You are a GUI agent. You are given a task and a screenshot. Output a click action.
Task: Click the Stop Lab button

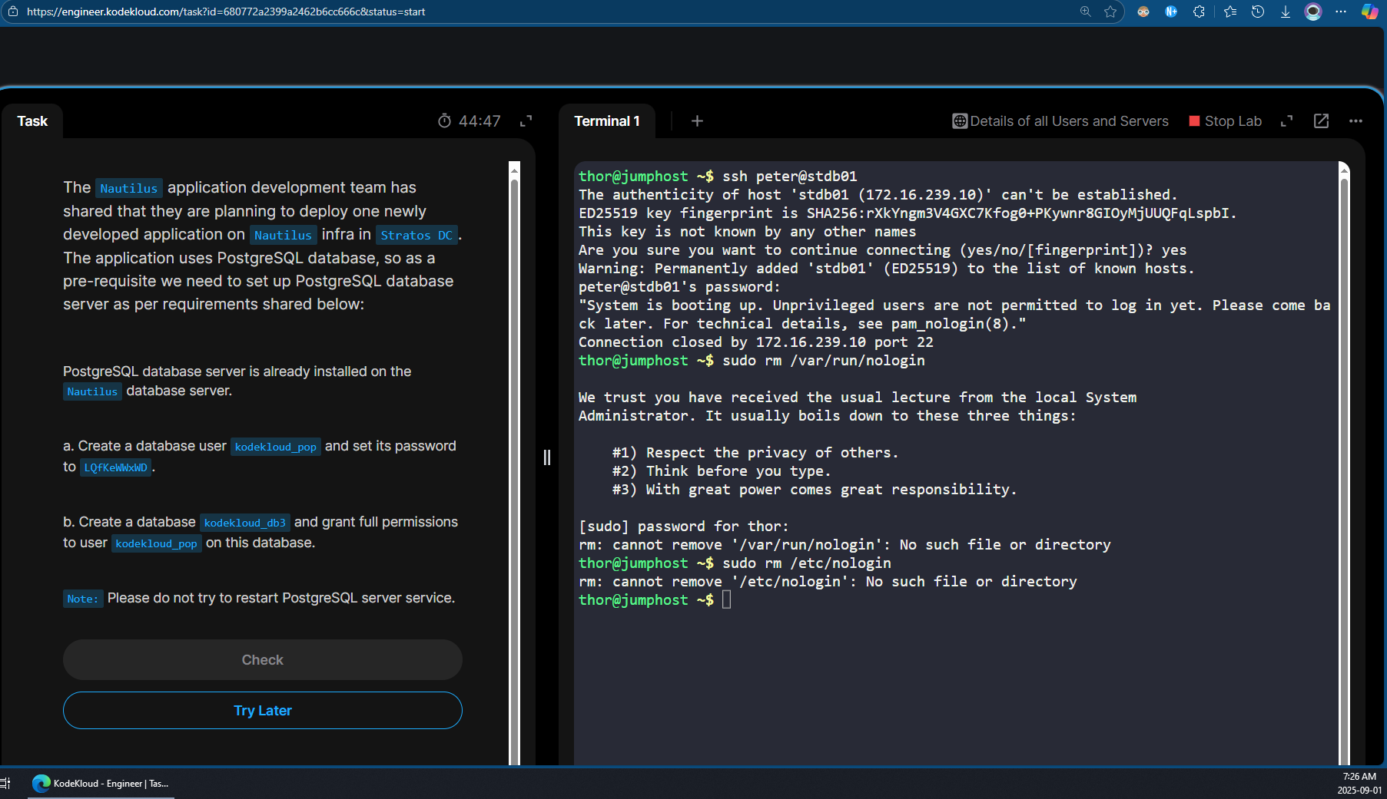point(1225,121)
